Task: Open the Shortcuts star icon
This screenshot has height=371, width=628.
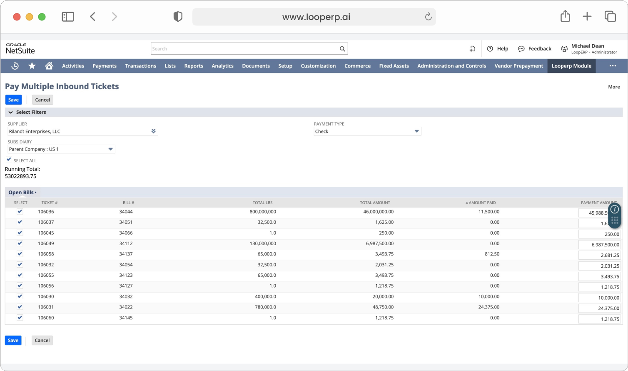Action: [x=32, y=66]
